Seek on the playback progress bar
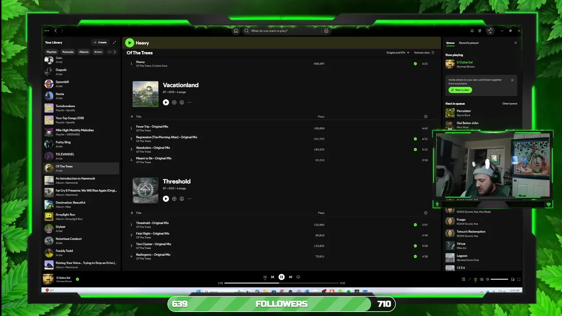562x316 pixels. coord(281,283)
